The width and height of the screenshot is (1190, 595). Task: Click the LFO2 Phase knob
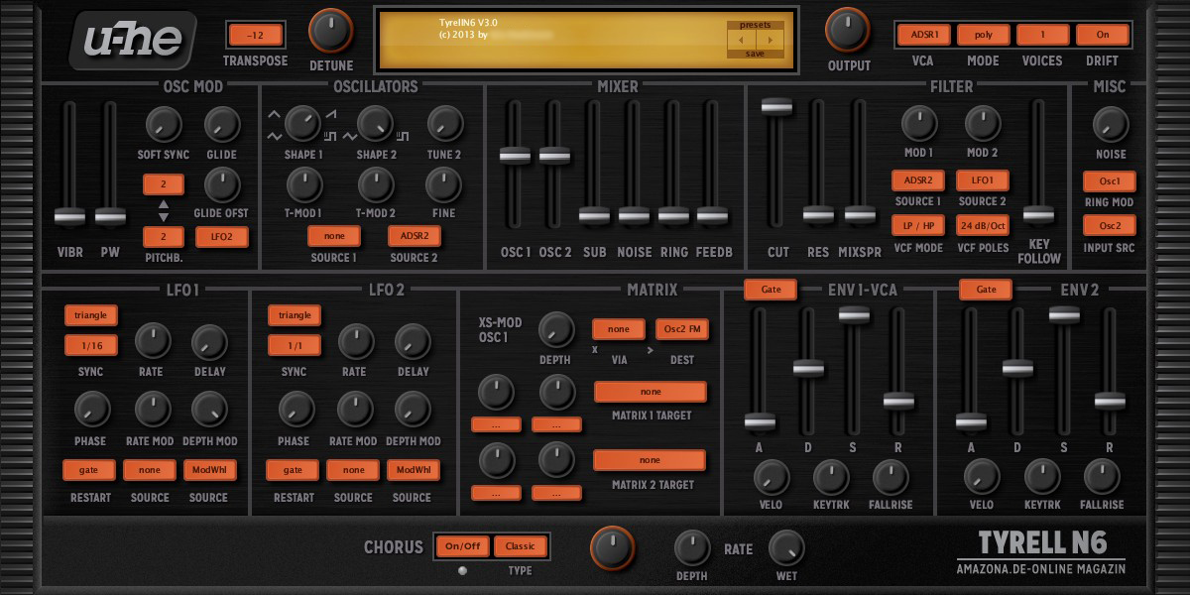click(295, 410)
